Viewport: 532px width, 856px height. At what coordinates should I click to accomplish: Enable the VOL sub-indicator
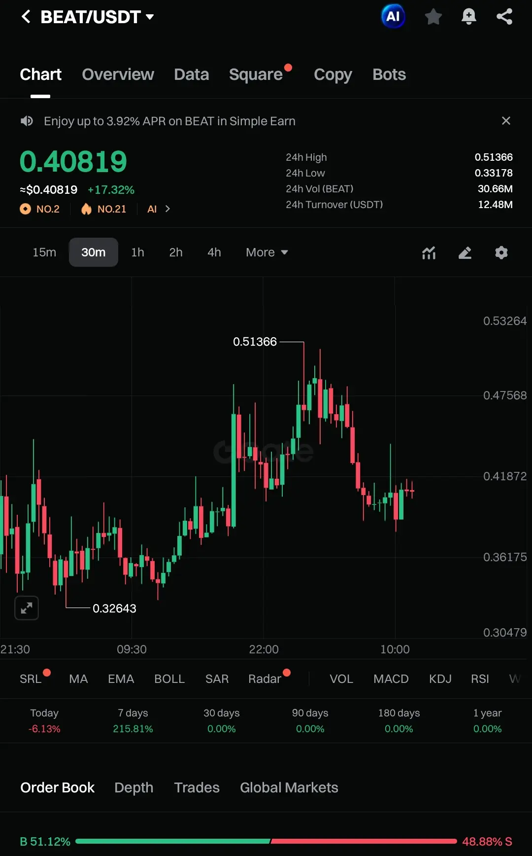click(341, 679)
